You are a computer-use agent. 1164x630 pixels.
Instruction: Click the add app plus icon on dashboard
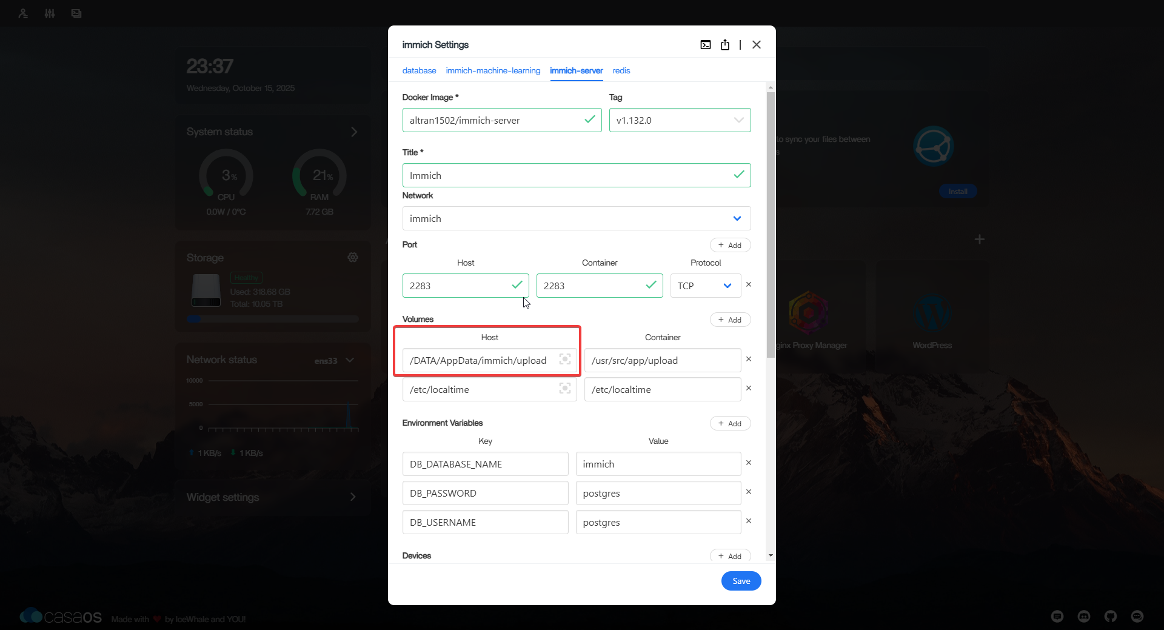click(980, 240)
